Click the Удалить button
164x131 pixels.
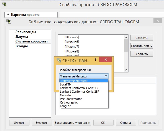click(x=142, y=54)
